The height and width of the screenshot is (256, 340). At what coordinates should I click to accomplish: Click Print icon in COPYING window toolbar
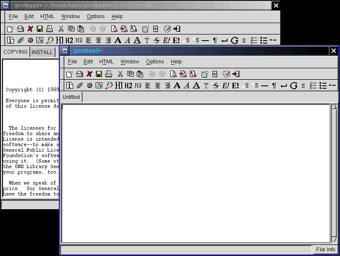49,29
